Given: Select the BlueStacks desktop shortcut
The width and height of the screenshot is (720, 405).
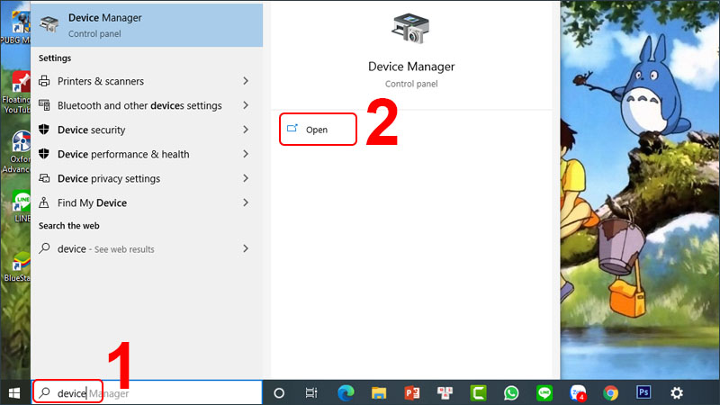Looking at the screenshot, I should pos(16,266).
